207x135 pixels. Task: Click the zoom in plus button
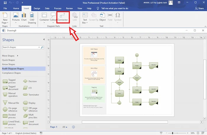[x=187, y=133]
